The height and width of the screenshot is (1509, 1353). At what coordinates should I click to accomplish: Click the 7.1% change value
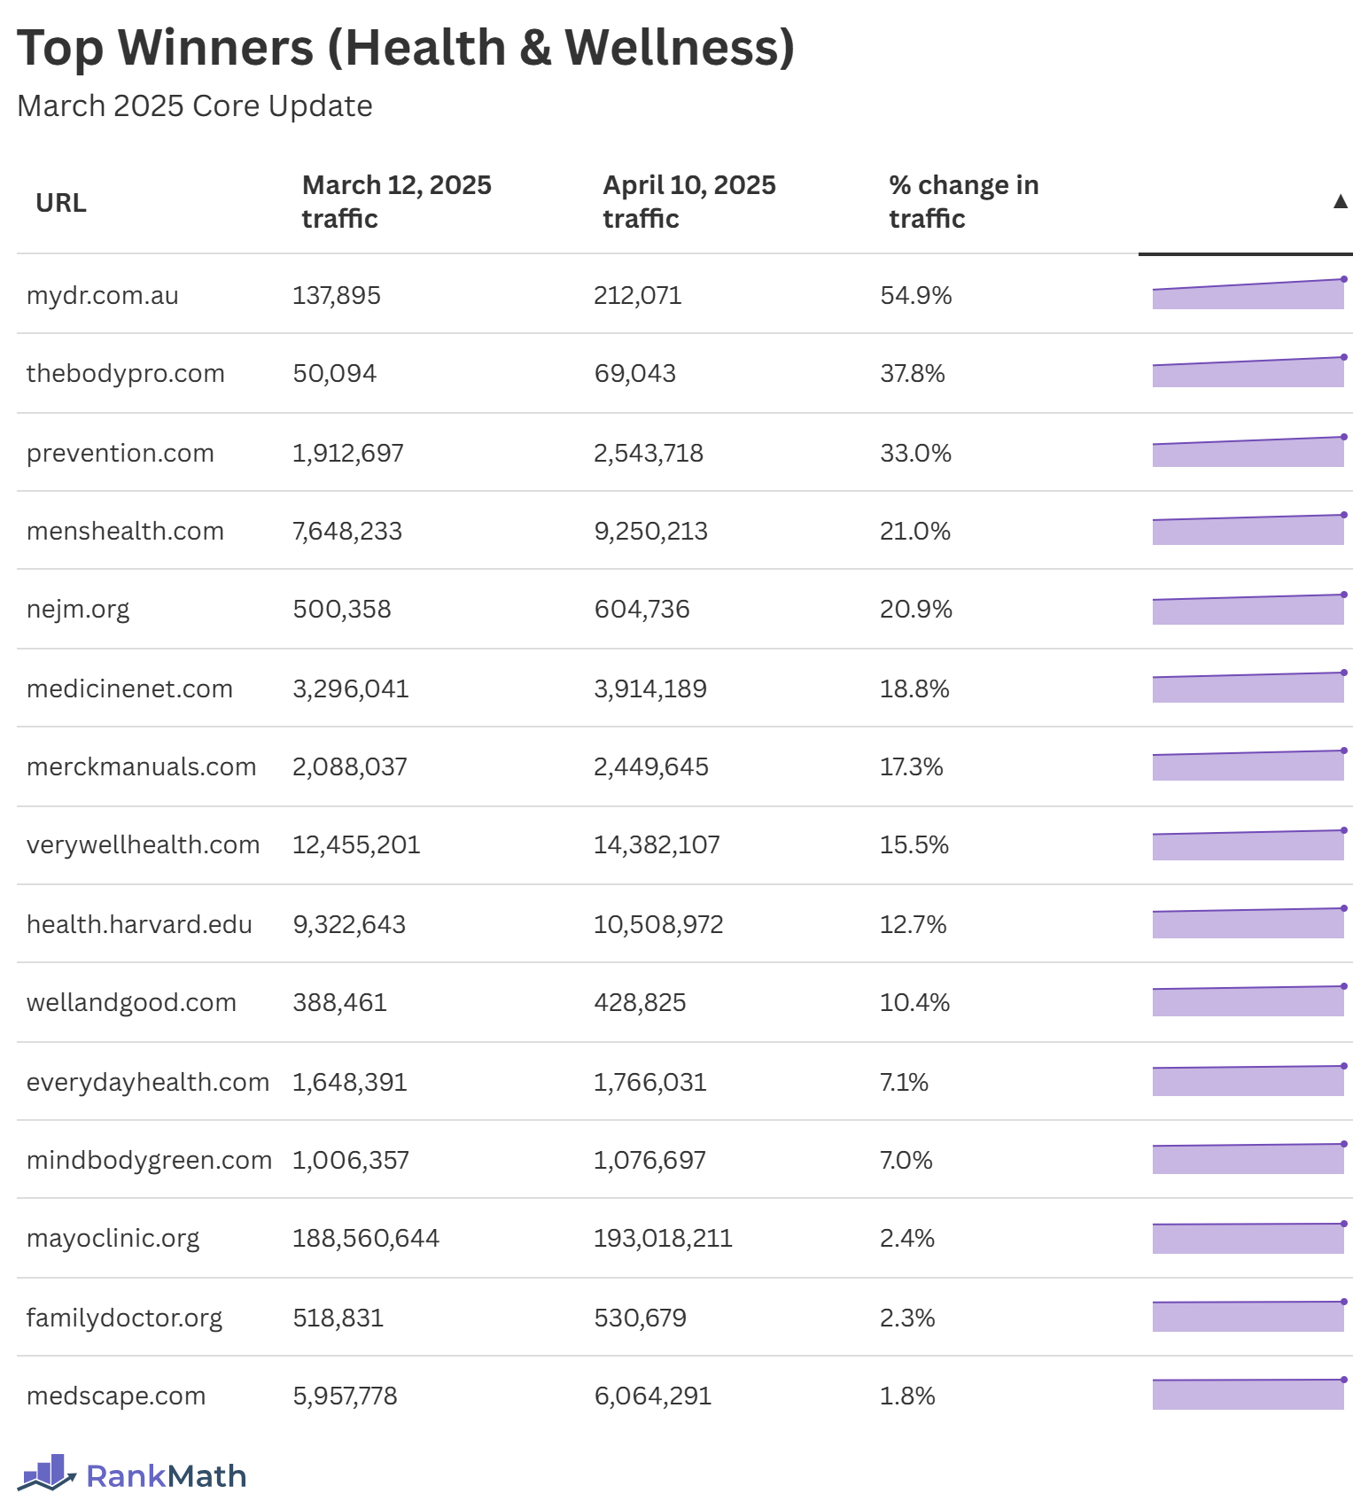click(905, 1082)
